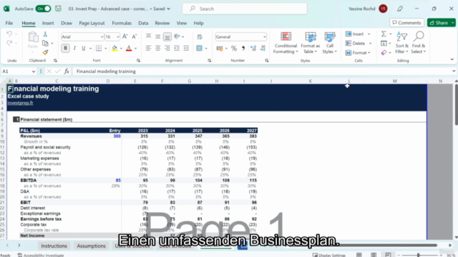Open Conditional Formatting menu
Image resolution: width=458 pixels, height=257 pixels.
286,43
